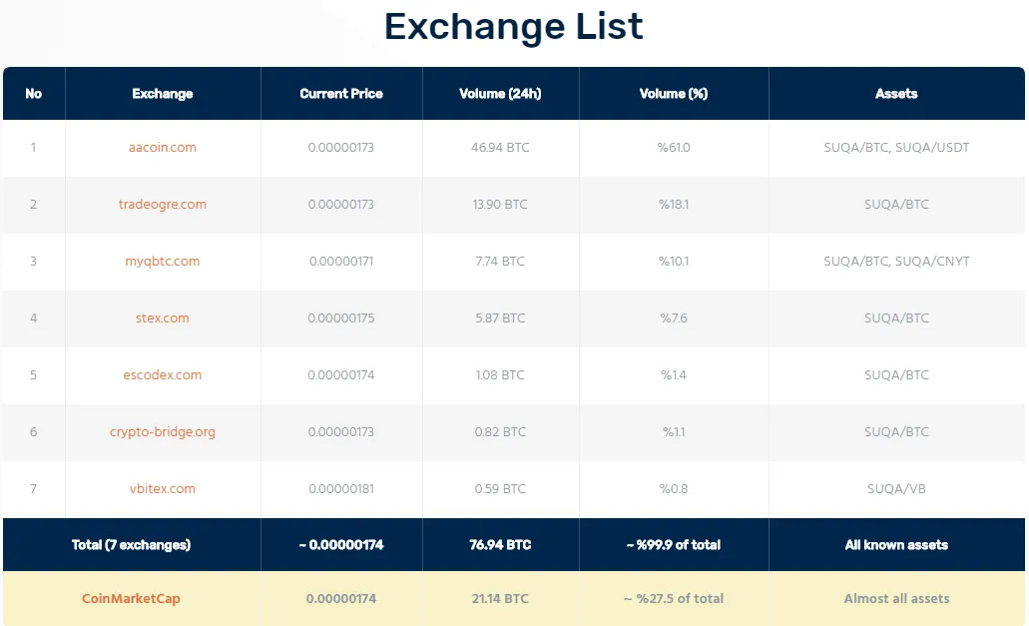
Task: Click the total average price ~ 0.00000174
Action: pos(341,545)
